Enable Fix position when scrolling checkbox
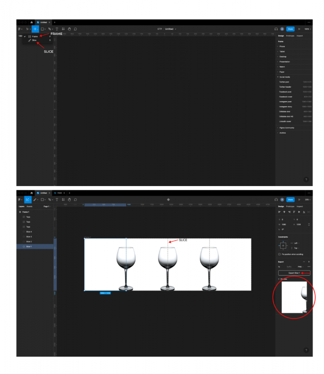Screen dimensions: 324x374 (279, 254)
